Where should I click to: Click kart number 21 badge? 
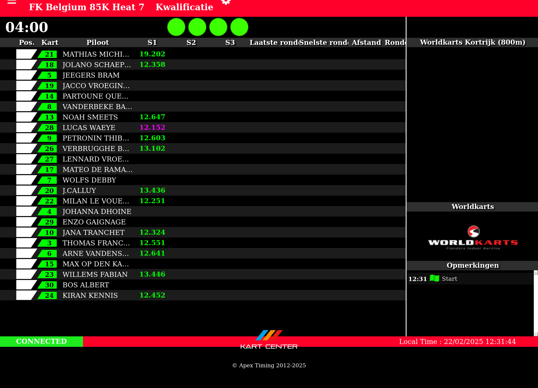tap(49, 54)
